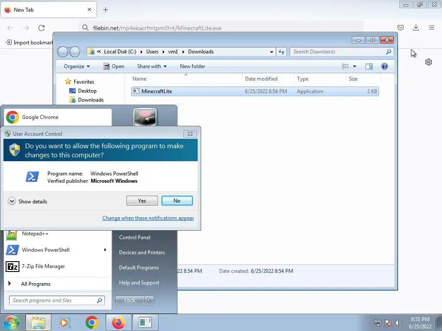Expand Windows PowerShell submenu arrow
The width and height of the screenshot is (442, 331).
tap(105, 250)
